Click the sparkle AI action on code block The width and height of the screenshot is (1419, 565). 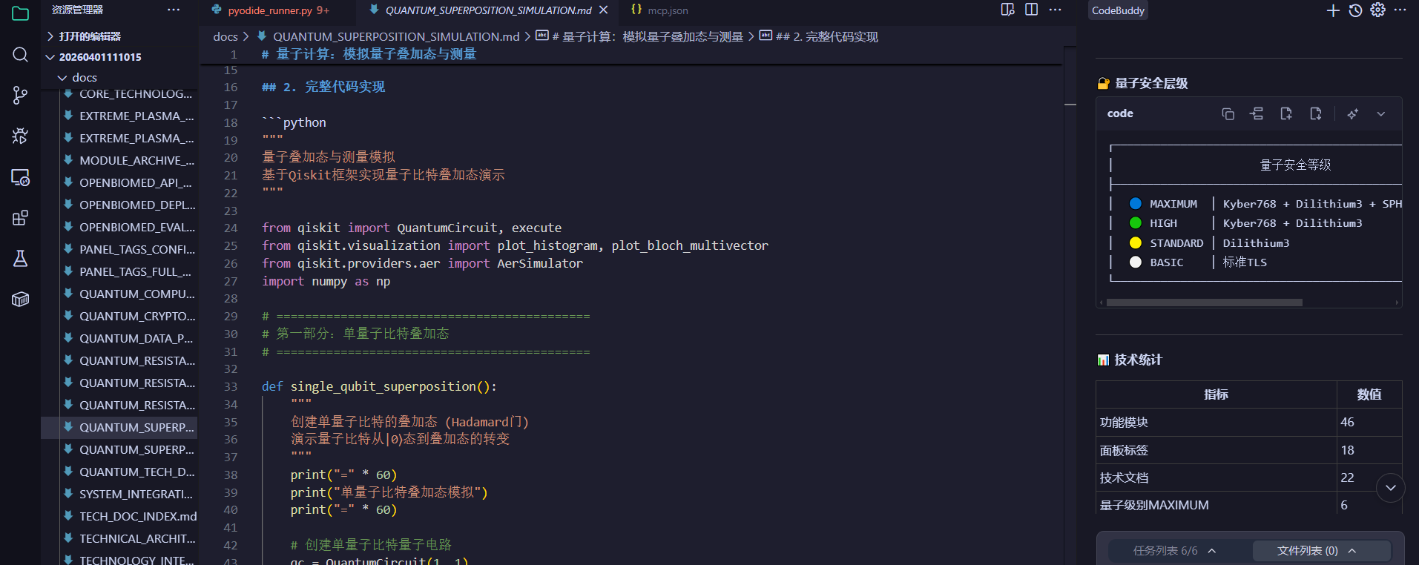pyautogui.click(x=1353, y=113)
